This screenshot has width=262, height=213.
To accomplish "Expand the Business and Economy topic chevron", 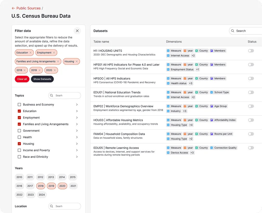I will (x=77, y=104).
